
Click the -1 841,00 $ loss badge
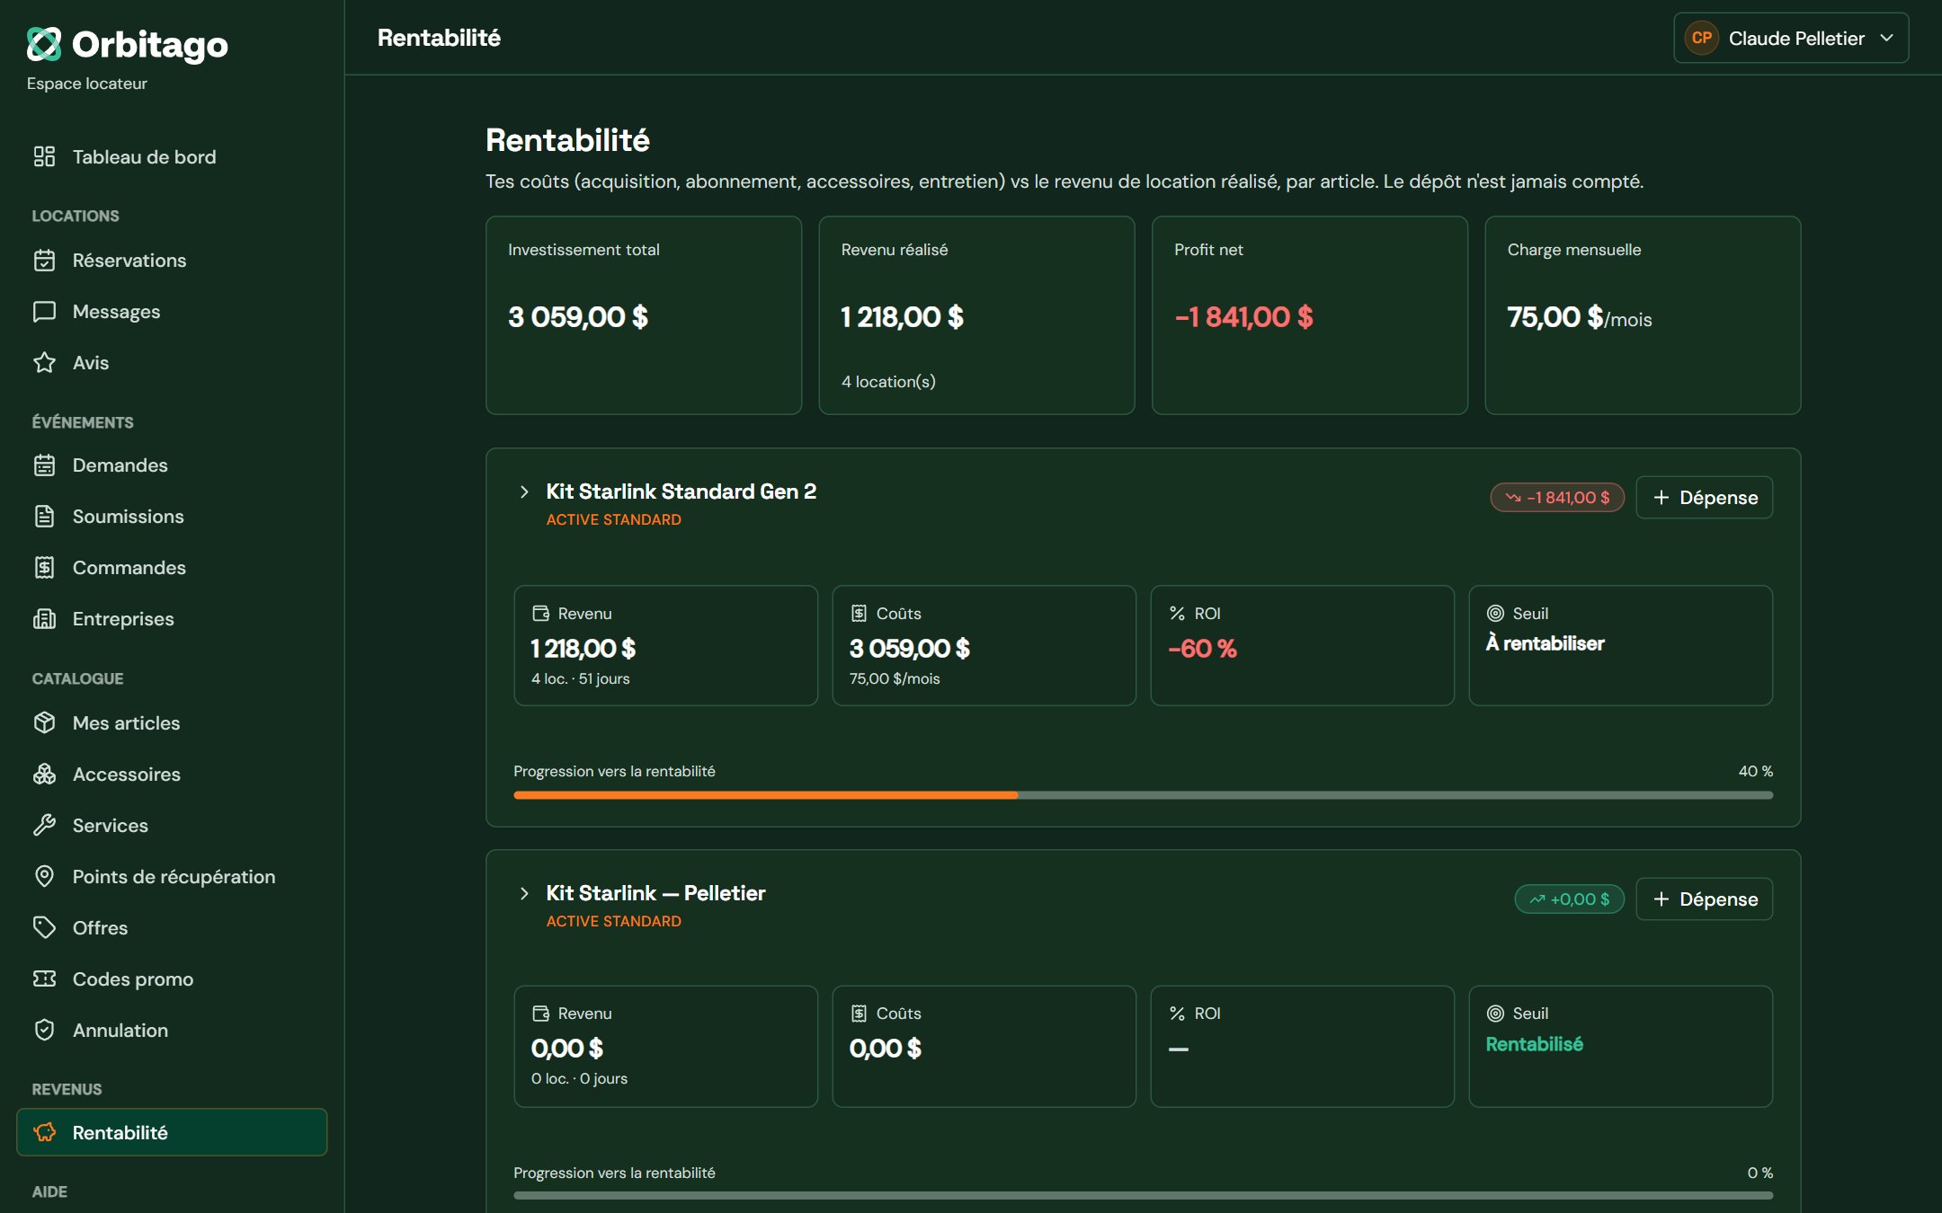[1557, 498]
